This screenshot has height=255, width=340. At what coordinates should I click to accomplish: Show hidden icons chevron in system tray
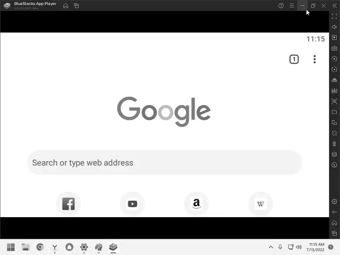[271, 247]
